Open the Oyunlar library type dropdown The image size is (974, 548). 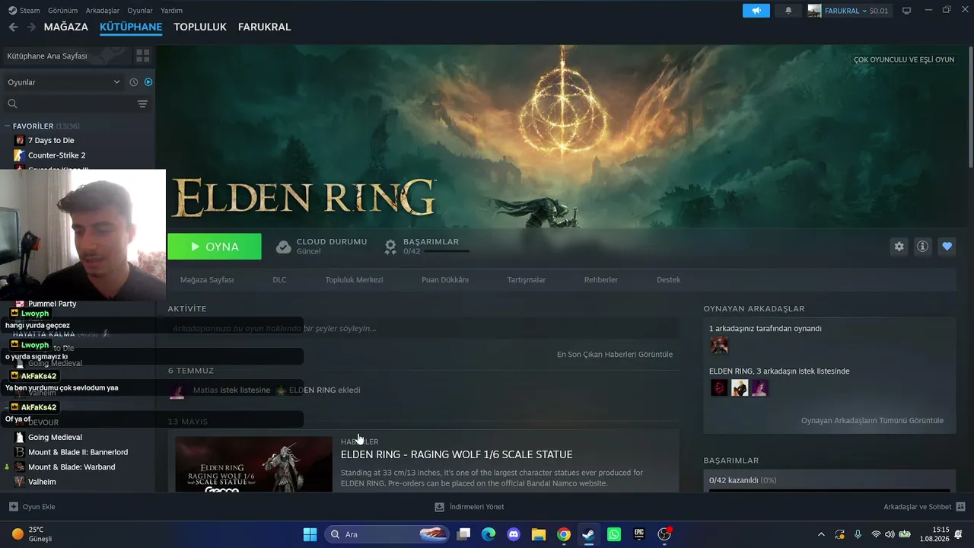tap(64, 82)
